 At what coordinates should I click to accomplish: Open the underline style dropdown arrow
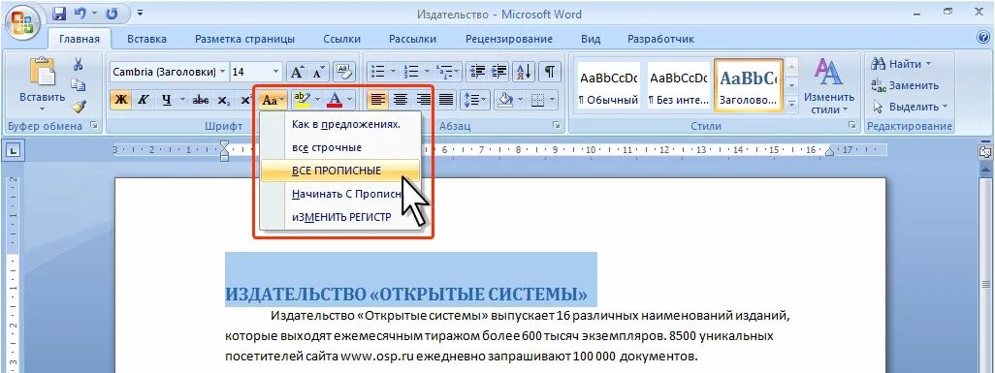point(182,100)
